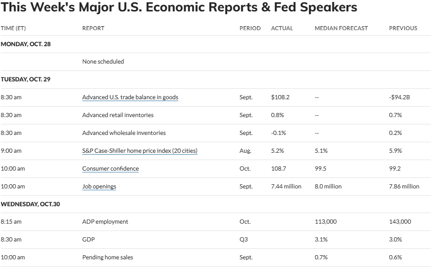Click the PREVIOUS column header
The height and width of the screenshot is (268, 433).
[403, 28]
